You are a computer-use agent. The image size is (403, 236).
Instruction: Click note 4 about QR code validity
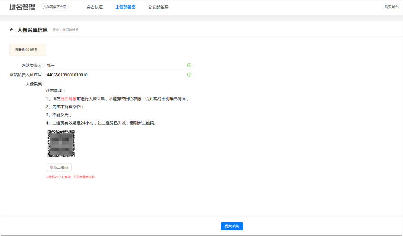click(x=101, y=123)
